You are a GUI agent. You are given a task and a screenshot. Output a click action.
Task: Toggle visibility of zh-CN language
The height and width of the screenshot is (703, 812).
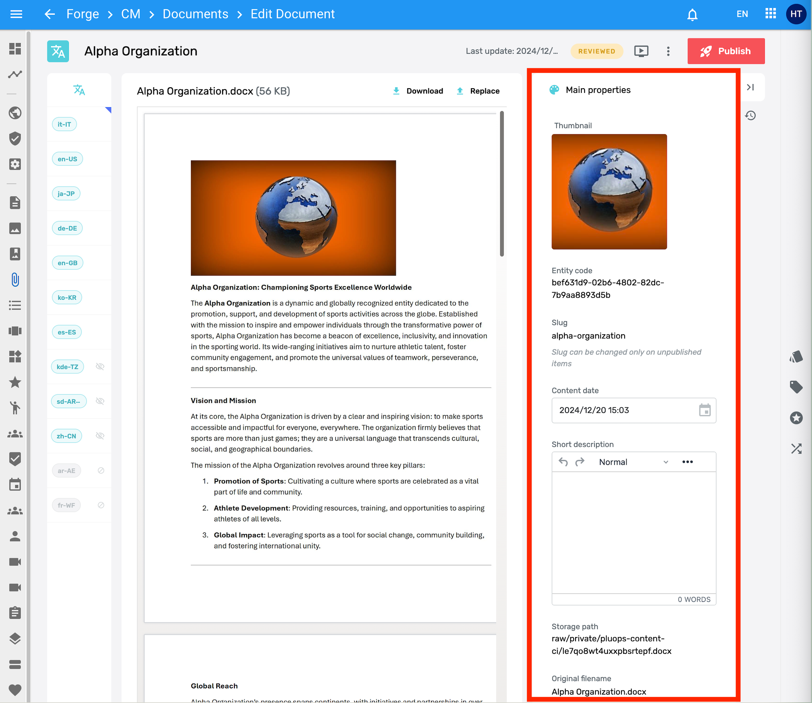click(100, 436)
